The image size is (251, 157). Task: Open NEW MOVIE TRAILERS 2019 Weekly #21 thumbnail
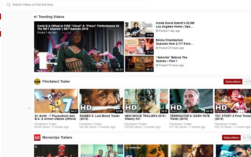point(146,101)
